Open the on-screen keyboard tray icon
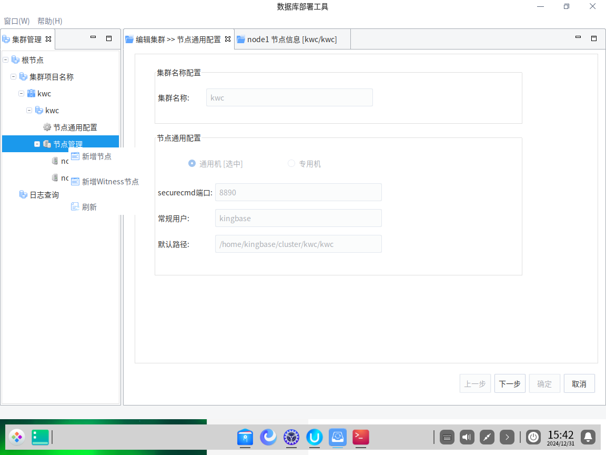The image size is (606, 455). point(447,437)
